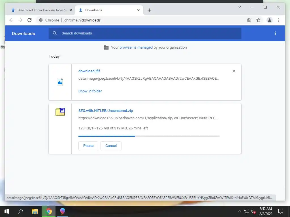Click the search magnifier in downloads bar
The height and width of the screenshot is (217, 290).
55,33
